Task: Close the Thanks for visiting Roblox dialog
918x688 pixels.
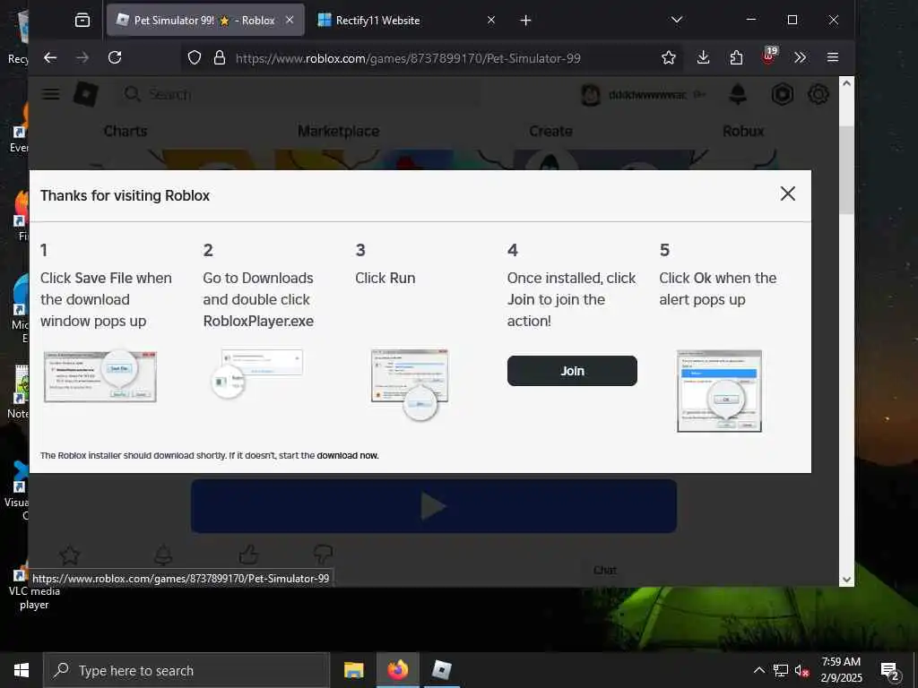Action: click(x=788, y=193)
